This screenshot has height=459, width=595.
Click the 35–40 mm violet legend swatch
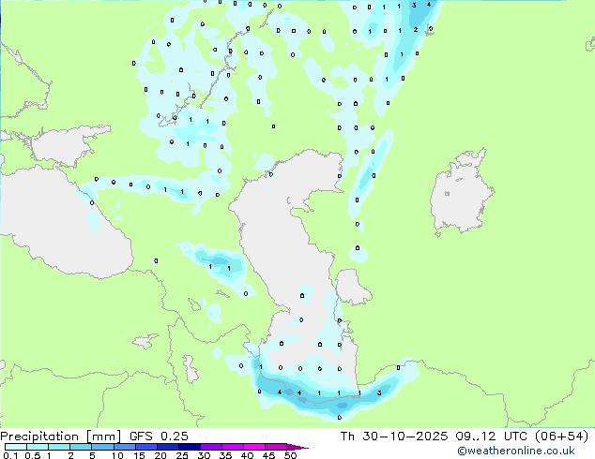(x=233, y=447)
